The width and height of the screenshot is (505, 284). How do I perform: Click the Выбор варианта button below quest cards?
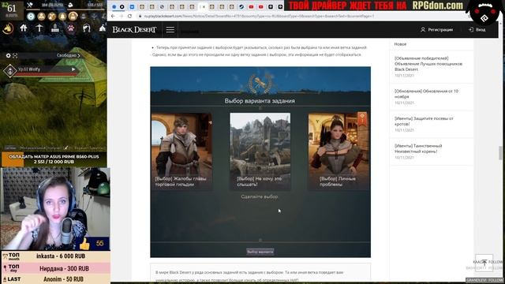click(x=260, y=252)
